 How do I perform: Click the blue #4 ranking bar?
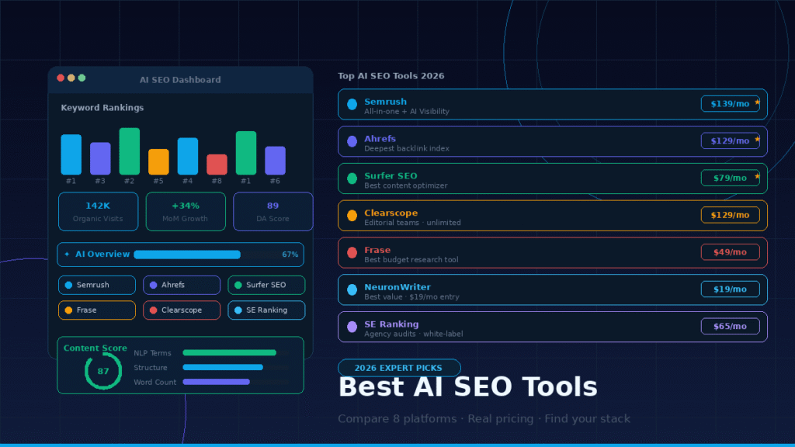point(188,156)
